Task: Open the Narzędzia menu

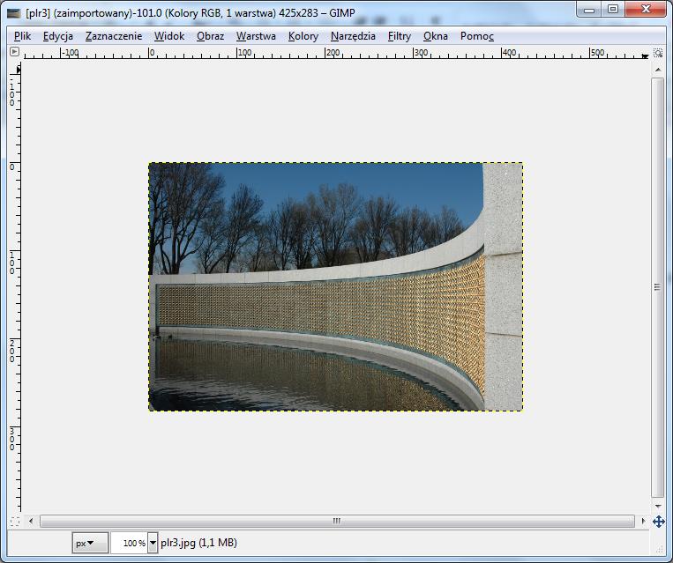Action: 353,36
